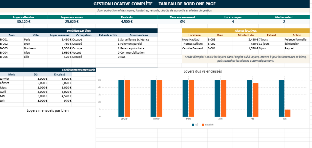The image size is (312, 148).
Task: Click the 'Ville' column header
Action: pos(36,35)
